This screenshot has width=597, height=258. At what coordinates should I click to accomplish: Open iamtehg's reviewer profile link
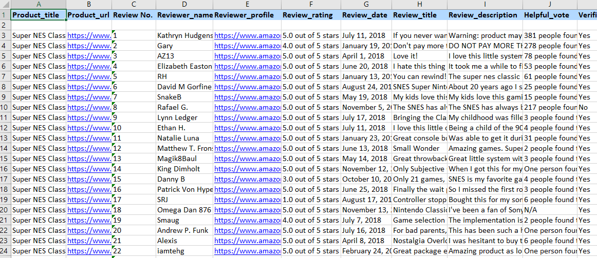pos(248,251)
